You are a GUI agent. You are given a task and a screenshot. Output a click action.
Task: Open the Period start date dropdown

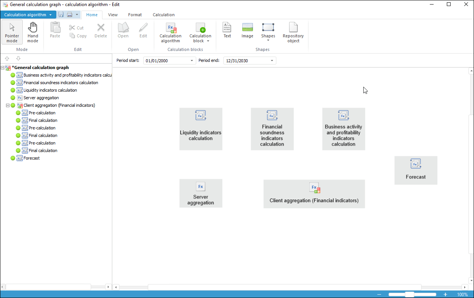(x=192, y=61)
